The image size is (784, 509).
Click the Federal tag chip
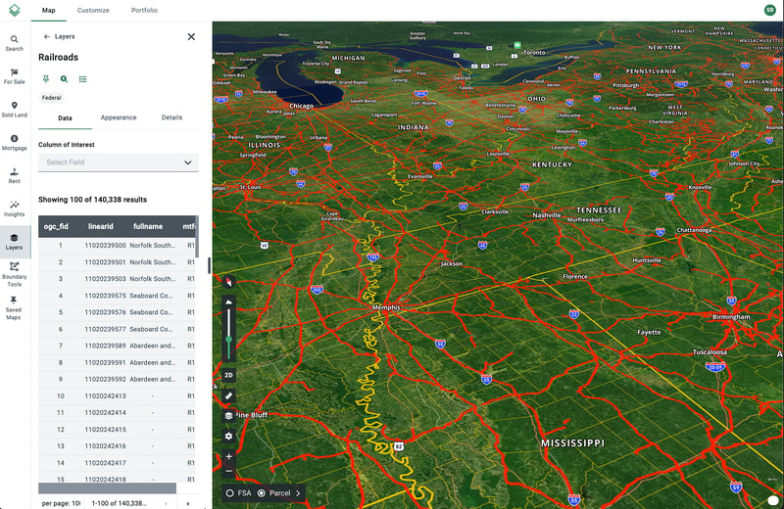(x=52, y=98)
